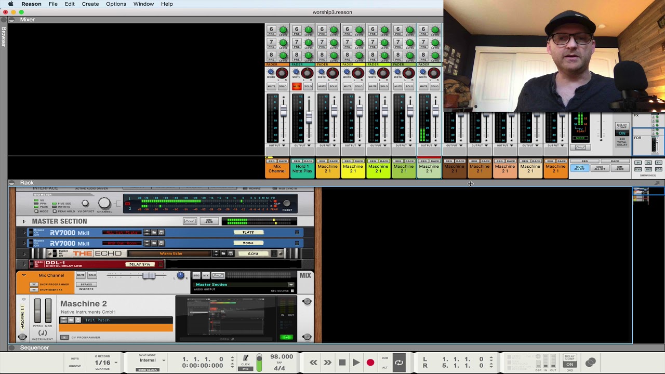The height and width of the screenshot is (374, 665).
Task: Click SEQ button on Mix Channel strip
Action: [x=271, y=161]
